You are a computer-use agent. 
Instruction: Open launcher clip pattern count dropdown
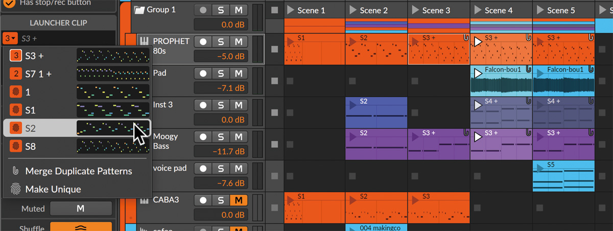coord(10,38)
